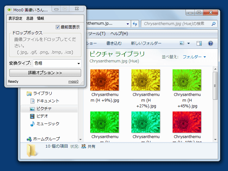The height and width of the screenshot is (171, 228).
Task: Click the change view icon in Explorer toolbar
Action: pos(182,43)
